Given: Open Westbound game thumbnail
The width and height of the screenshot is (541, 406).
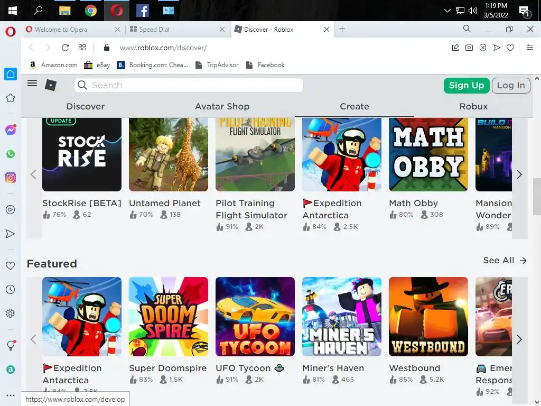Looking at the screenshot, I should coord(428,317).
